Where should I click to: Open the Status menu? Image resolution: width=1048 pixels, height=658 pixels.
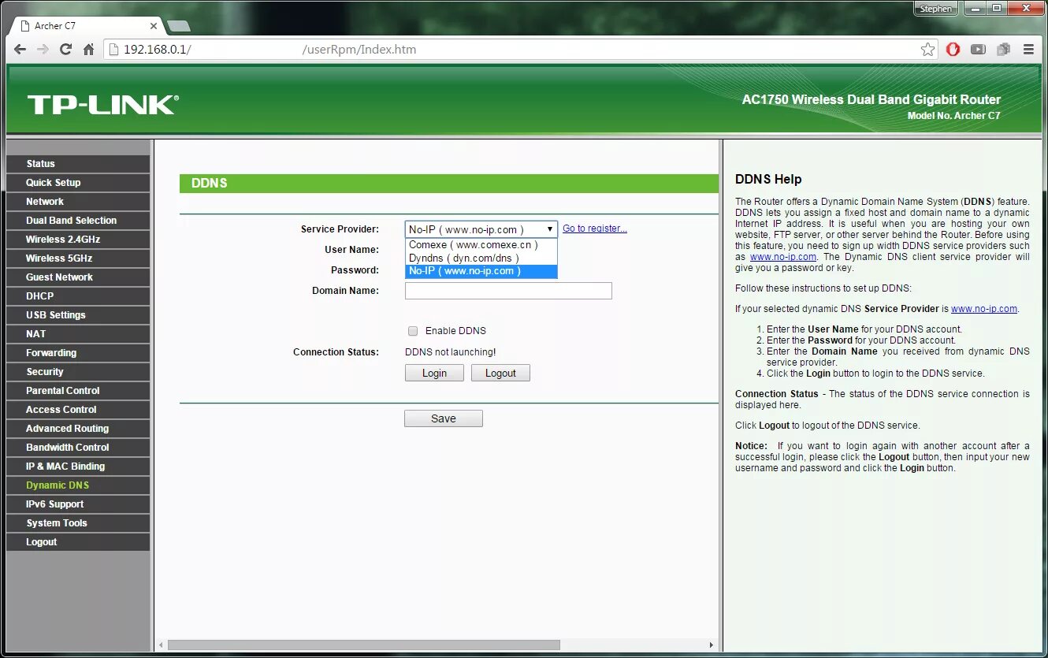coord(77,164)
